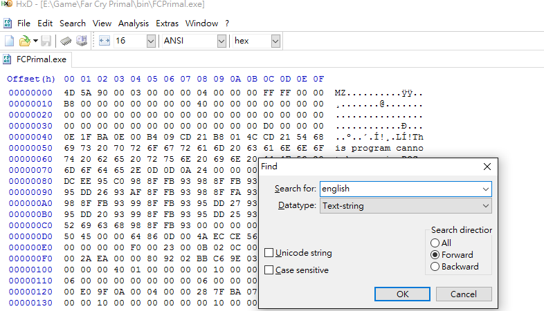Click OK in the Find dialog
The width and height of the screenshot is (544, 311).
point(402,294)
